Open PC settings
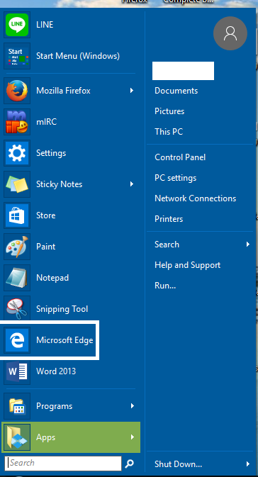Viewport: 258px width, 477px height. pos(176,178)
